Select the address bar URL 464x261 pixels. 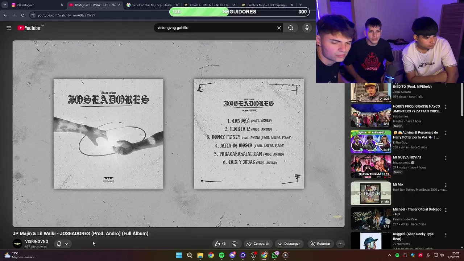pyautogui.click(x=66, y=15)
